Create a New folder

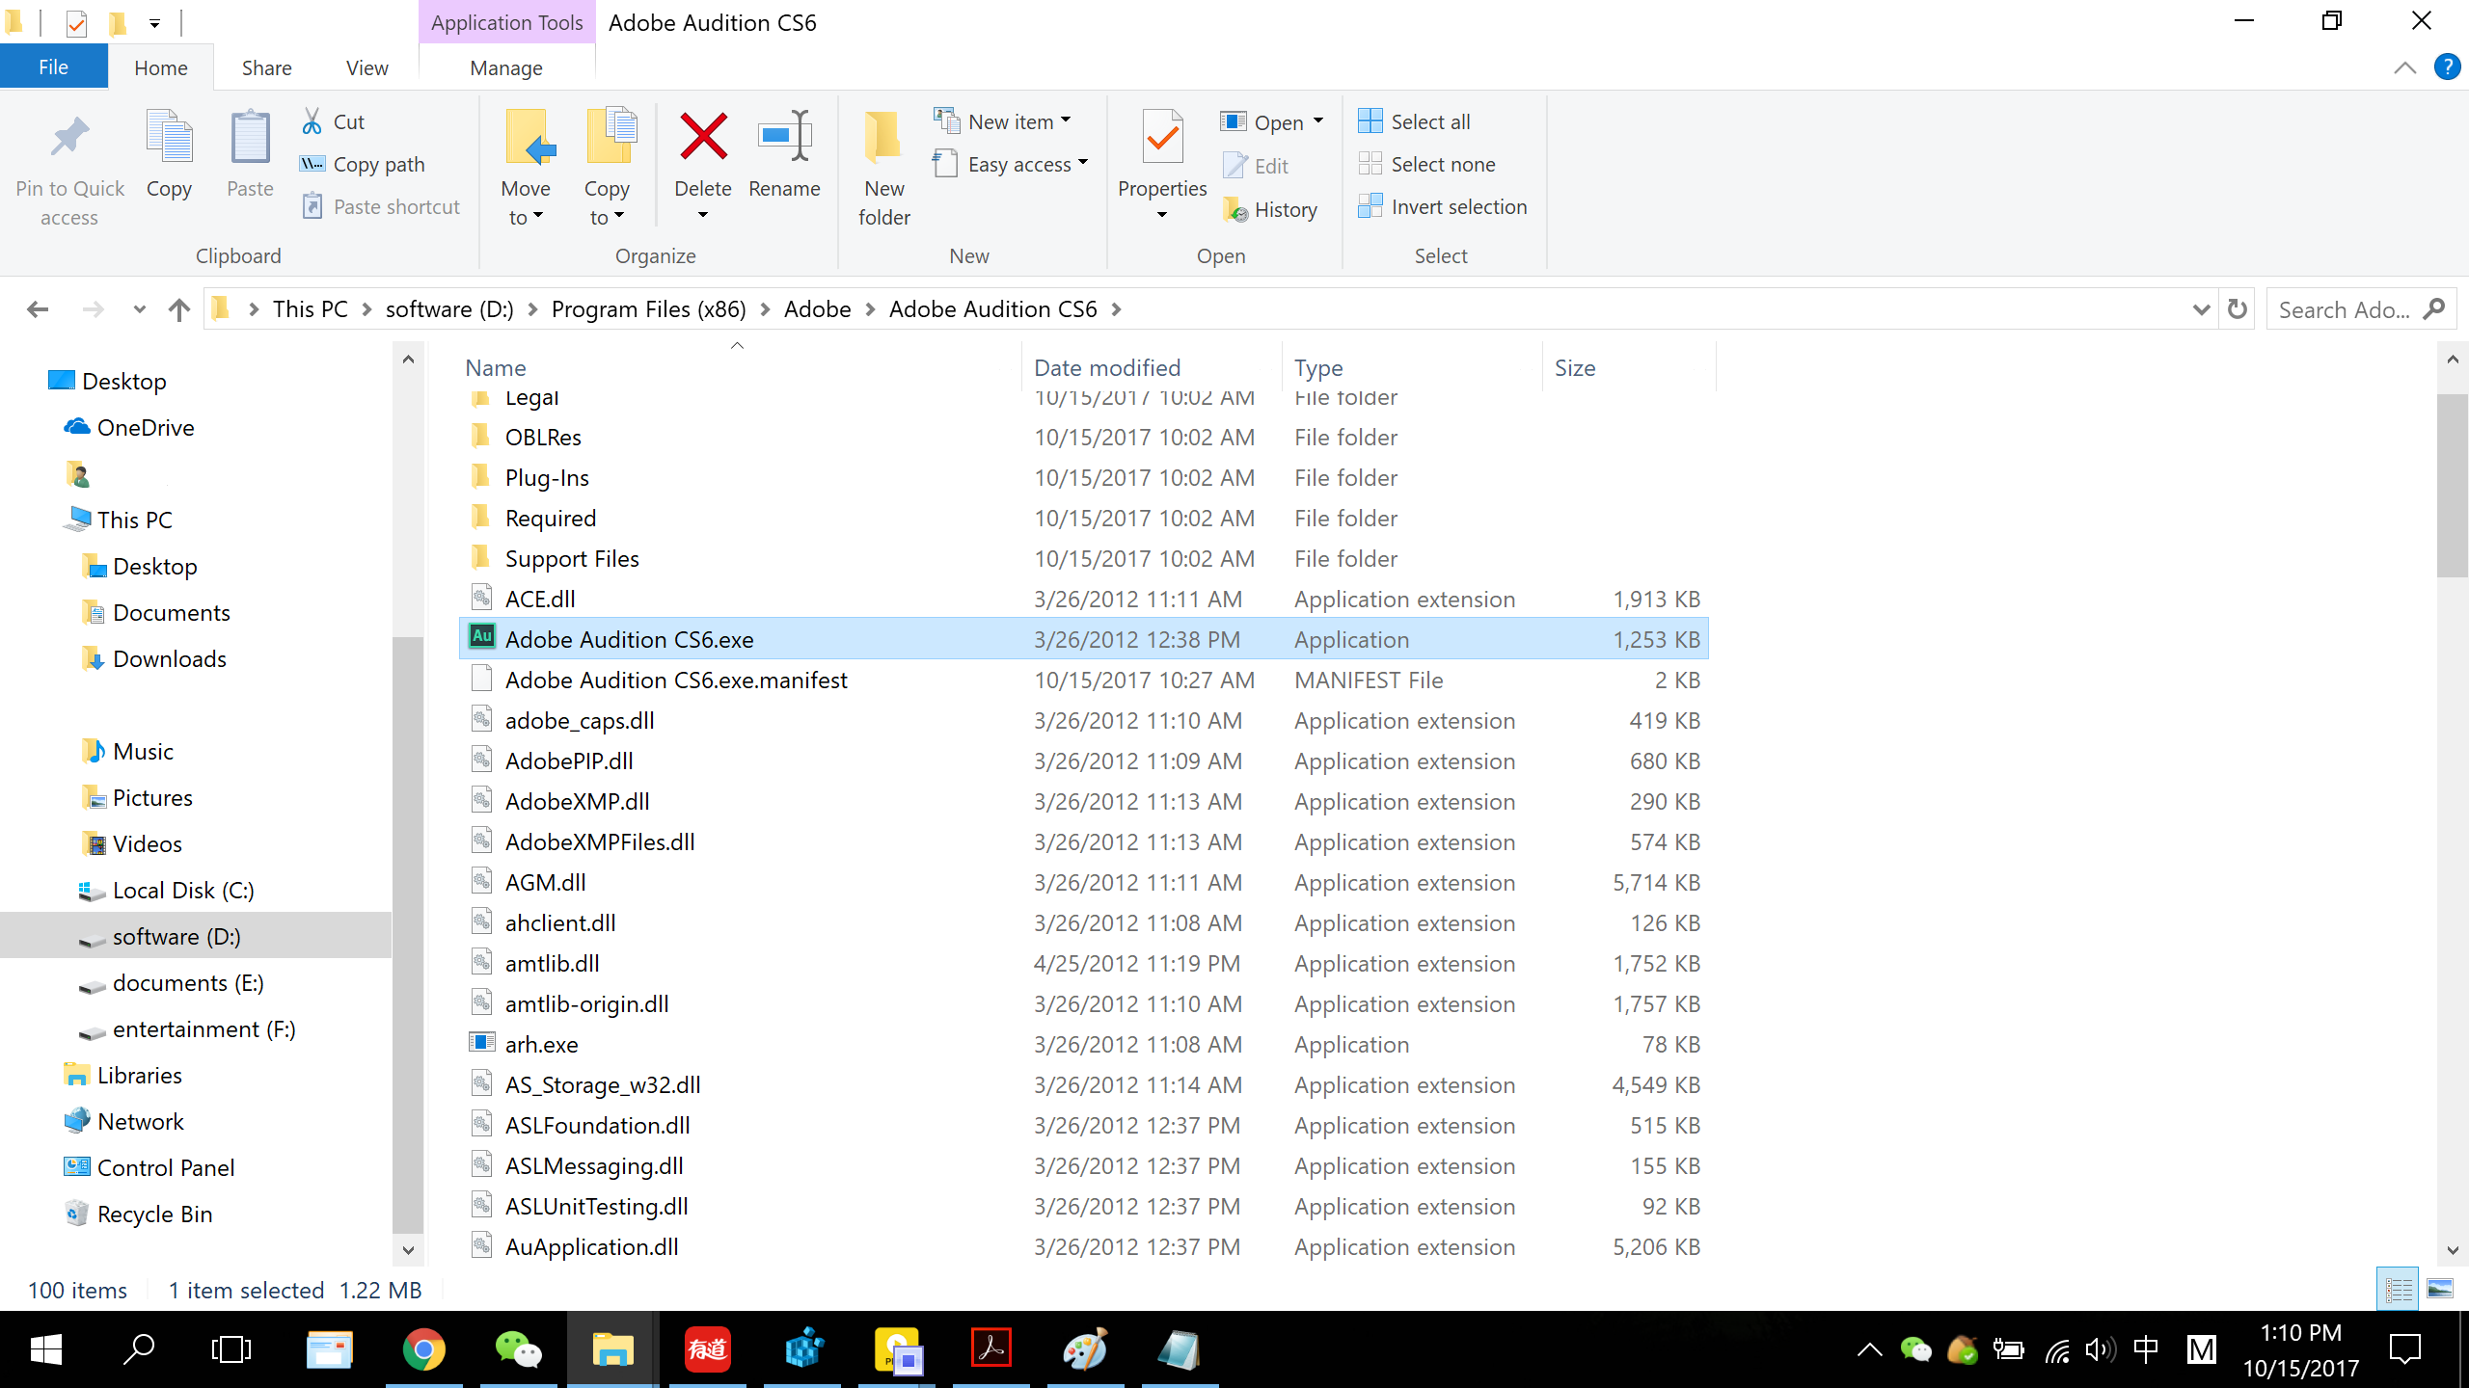pyautogui.click(x=884, y=166)
